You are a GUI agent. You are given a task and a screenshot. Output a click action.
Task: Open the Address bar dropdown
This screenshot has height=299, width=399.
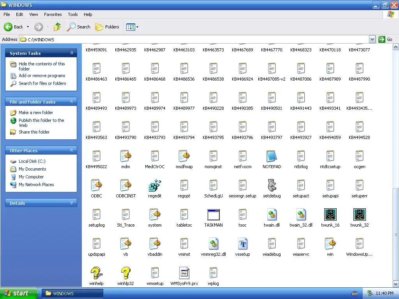[x=372, y=39]
